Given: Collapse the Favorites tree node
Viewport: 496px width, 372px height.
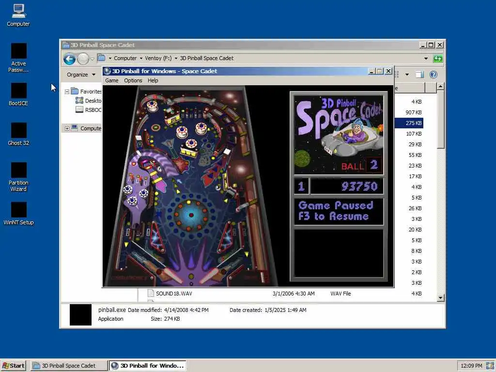Looking at the screenshot, I should [x=67, y=92].
